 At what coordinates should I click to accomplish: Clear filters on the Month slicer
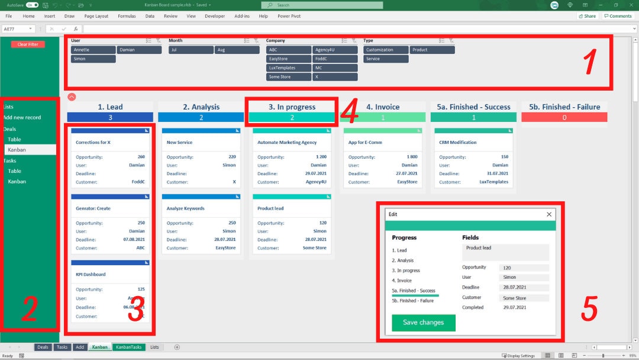click(x=256, y=40)
